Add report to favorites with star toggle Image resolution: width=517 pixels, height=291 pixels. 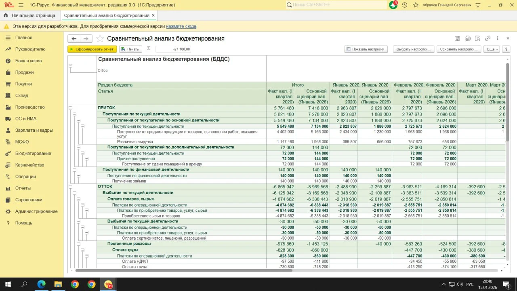coord(100,39)
